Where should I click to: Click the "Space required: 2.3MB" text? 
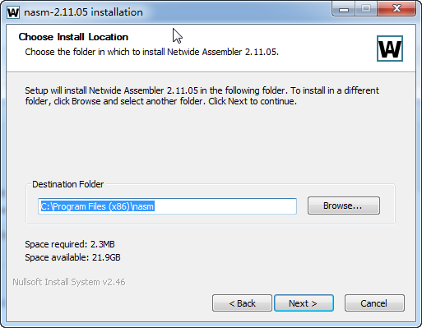70,244
